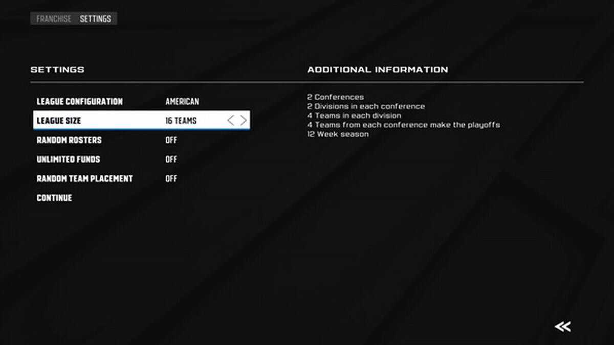
Task: Click the 16 Teams value
Action: click(181, 121)
